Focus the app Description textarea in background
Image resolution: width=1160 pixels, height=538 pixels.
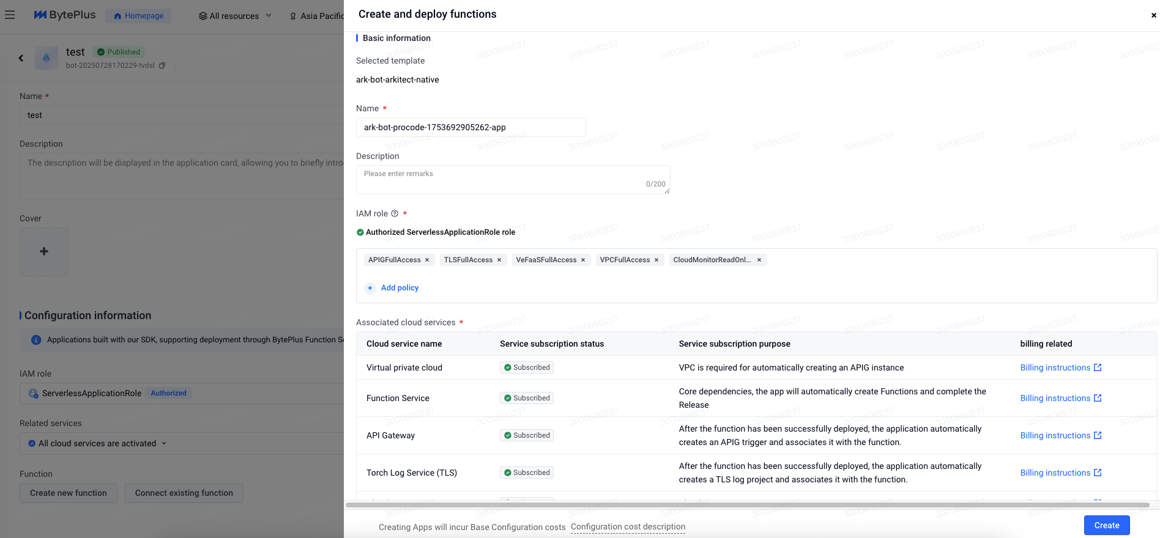click(182, 176)
